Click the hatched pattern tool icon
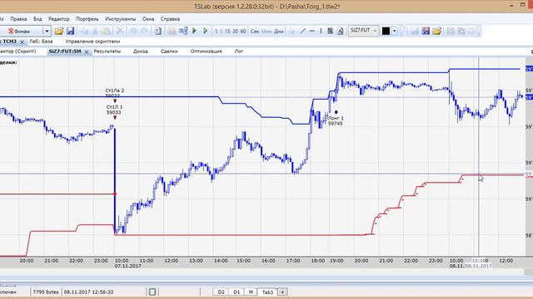Viewport: 533px width, 299px height. click(x=330, y=32)
